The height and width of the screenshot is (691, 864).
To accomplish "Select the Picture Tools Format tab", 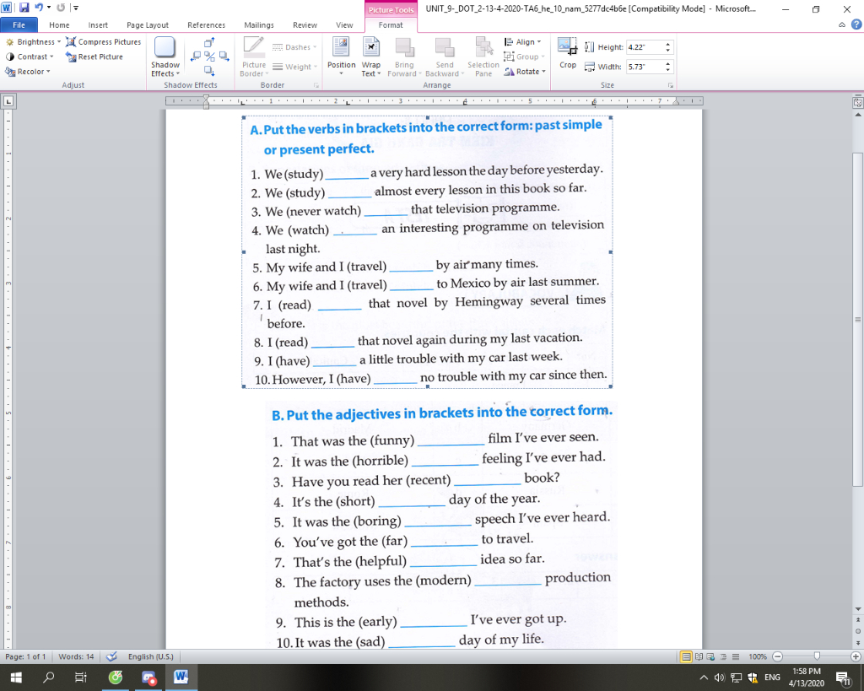I will tap(391, 24).
